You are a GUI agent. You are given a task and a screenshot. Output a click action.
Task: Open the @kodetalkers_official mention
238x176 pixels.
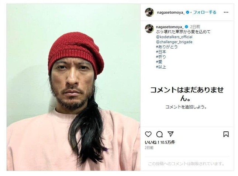pos(174,37)
